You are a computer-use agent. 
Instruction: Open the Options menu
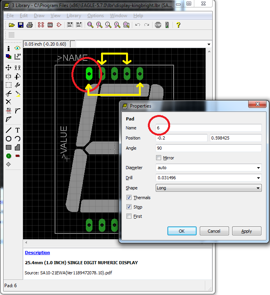[x=96, y=16]
